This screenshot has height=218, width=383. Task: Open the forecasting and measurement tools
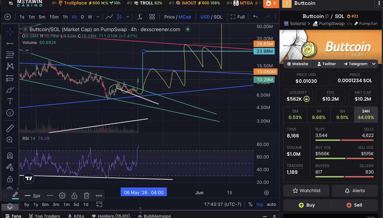click(10, 78)
